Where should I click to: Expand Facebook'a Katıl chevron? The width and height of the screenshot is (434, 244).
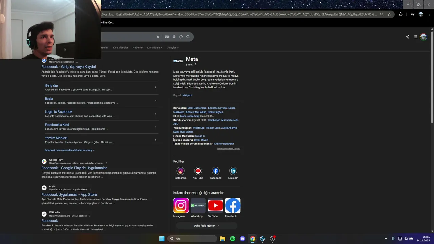[x=155, y=127]
